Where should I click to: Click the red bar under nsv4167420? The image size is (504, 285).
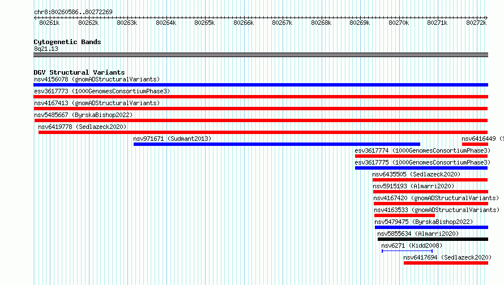click(431, 204)
